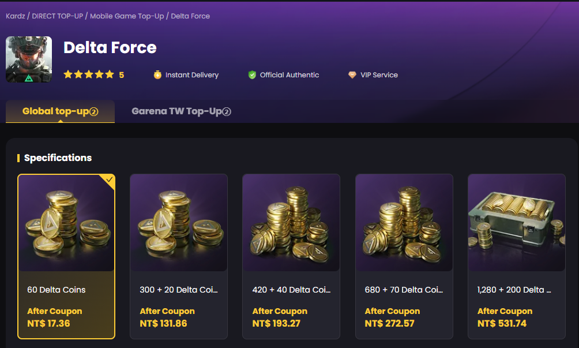
Task: Open the DIRECT TOP-UP breadcrumb link
Action: pyautogui.click(x=57, y=16)
